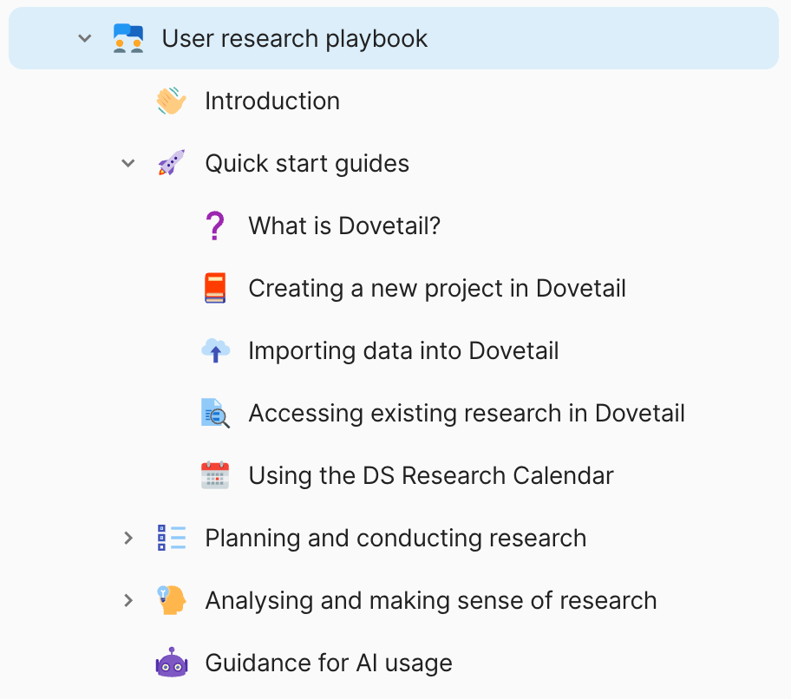Click the calendar icon
The height and width of the screenshot is (699, 791).
point(215,476)
